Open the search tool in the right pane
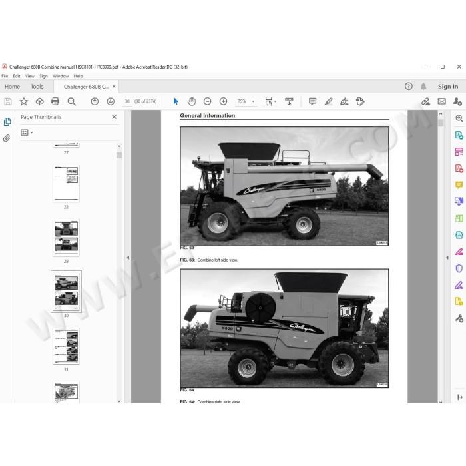This screenshot has height=466, width=466. (459, 118)
